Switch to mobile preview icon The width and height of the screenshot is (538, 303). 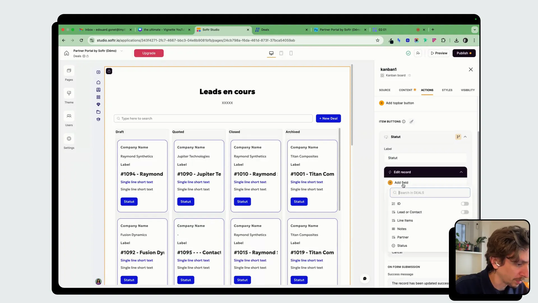coord(291,53)
